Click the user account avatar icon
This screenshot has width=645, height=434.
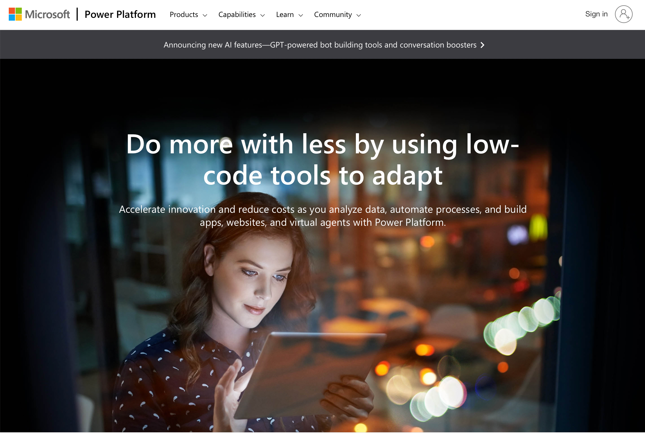(624, 14)
